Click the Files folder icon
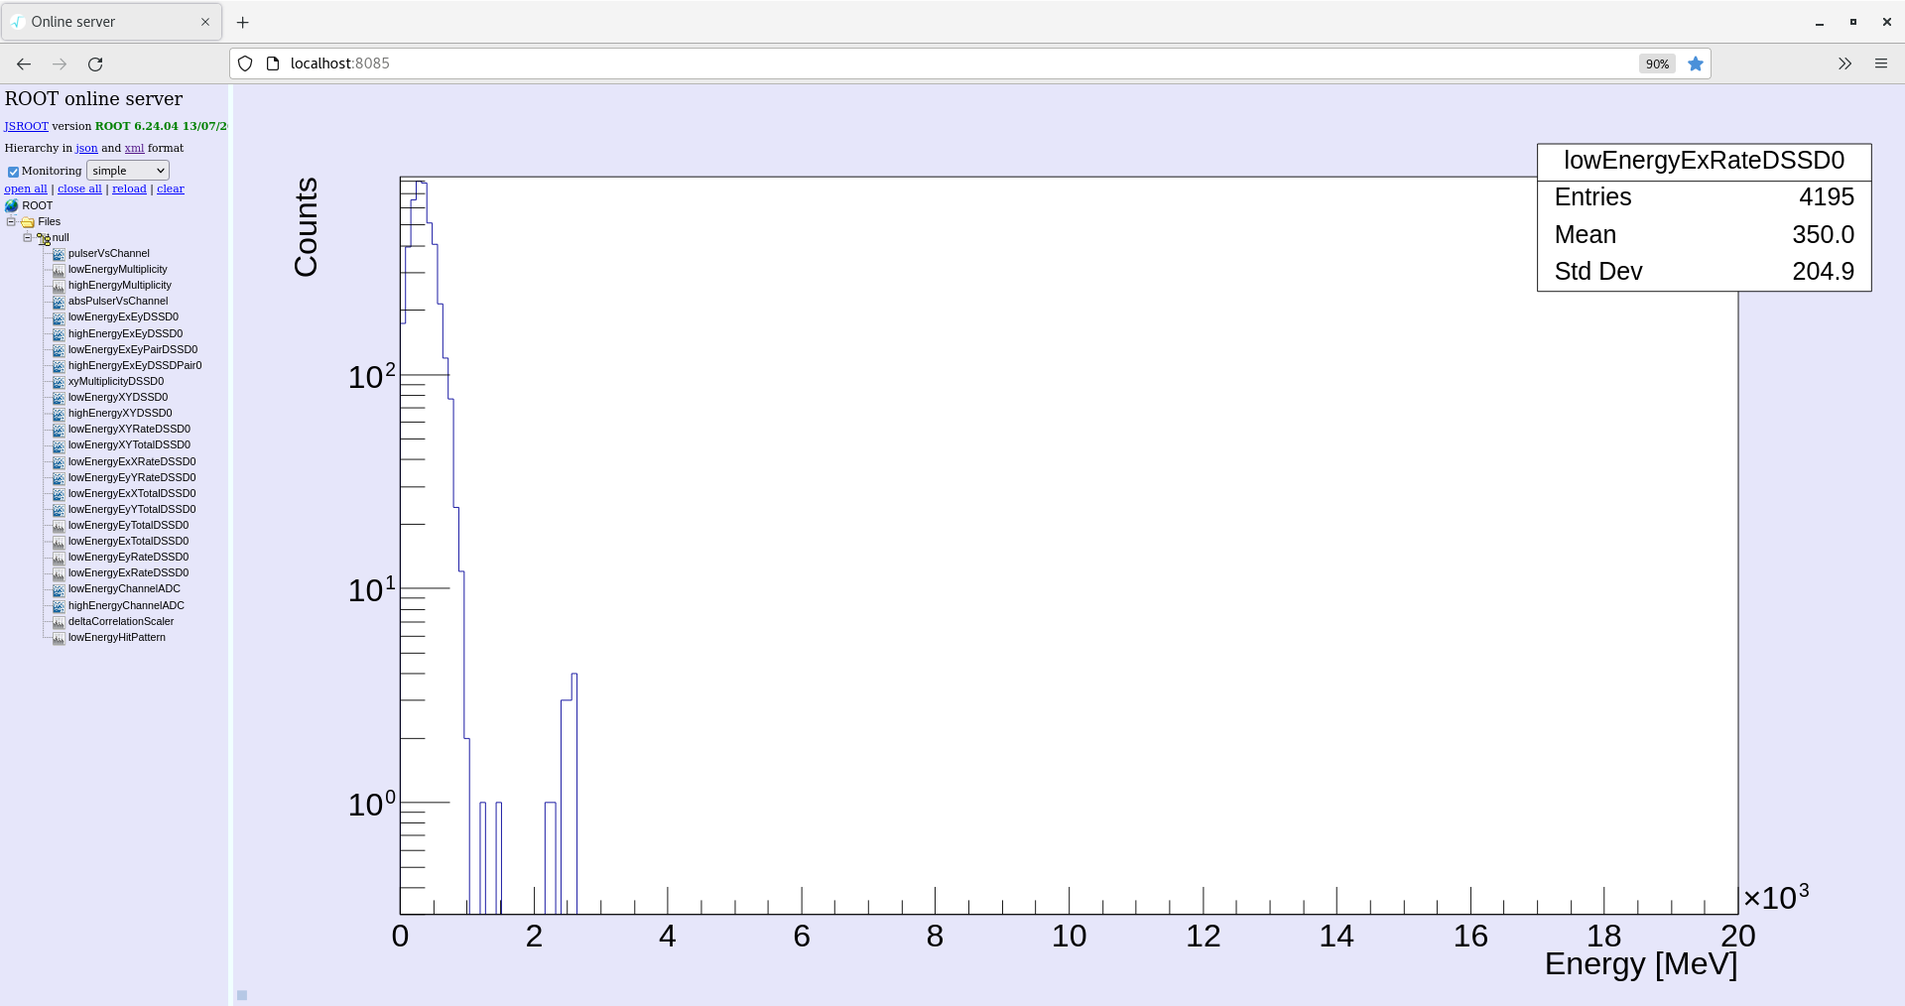The image size is (1905, 1006). 28,222
